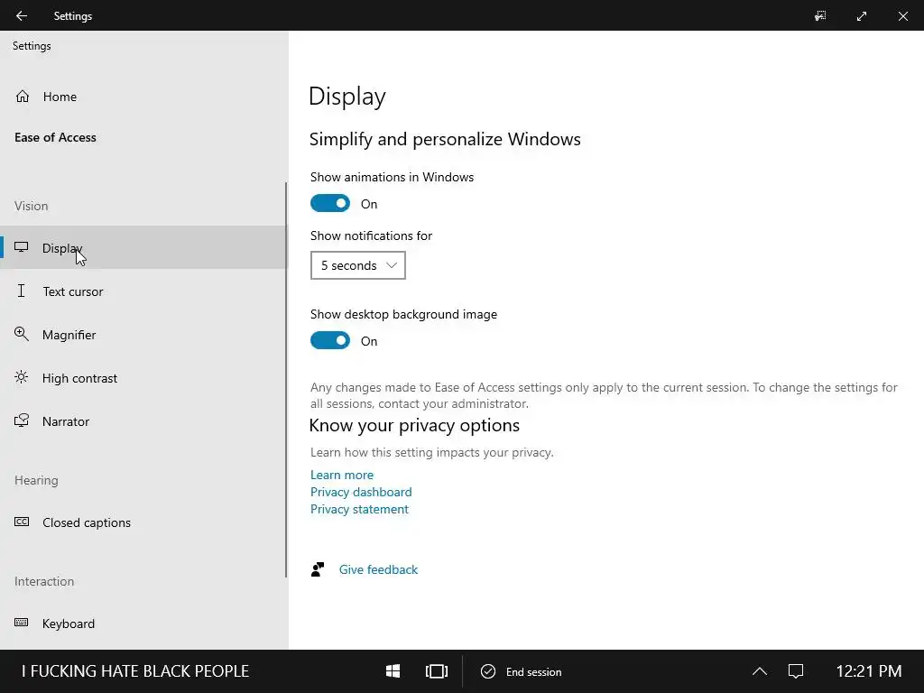Open the Learn more link

tap(342, 475)
